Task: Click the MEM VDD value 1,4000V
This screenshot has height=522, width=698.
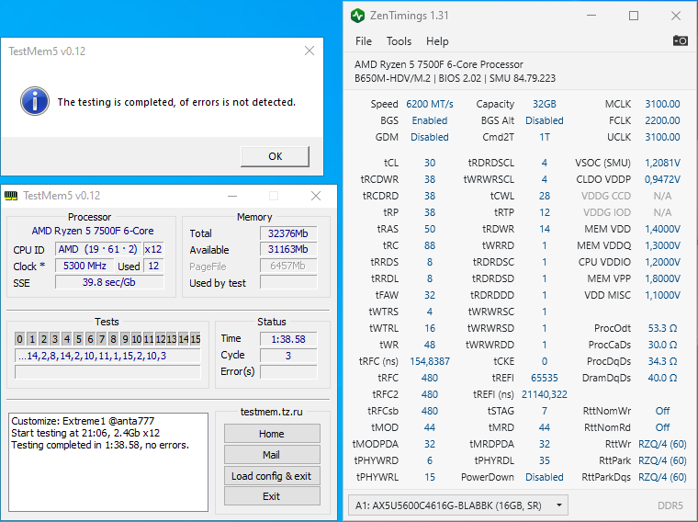Action: [x=662, y=229]
